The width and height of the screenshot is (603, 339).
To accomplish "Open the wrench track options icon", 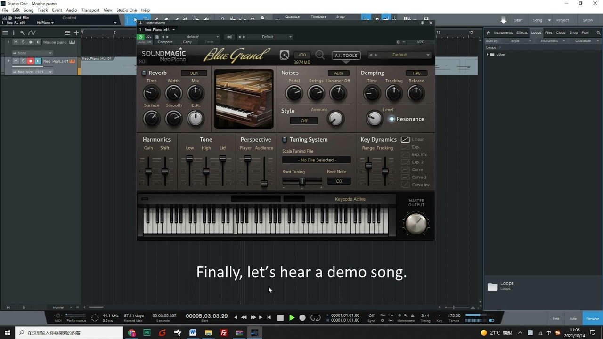I will 22,33.
